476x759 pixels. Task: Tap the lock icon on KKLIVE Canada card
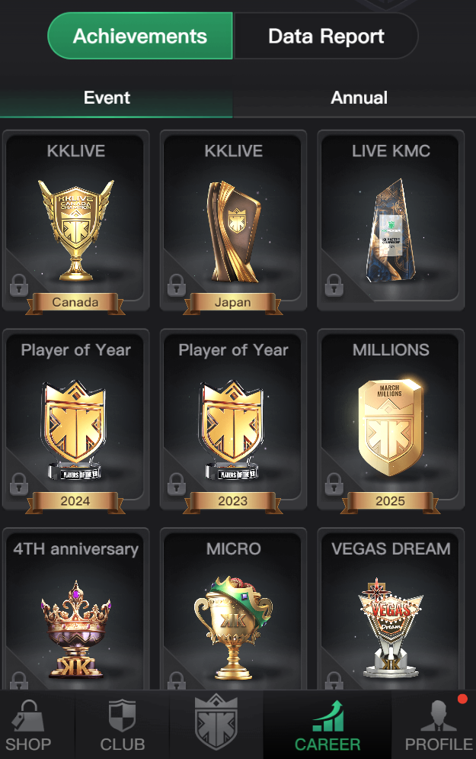point(19,285)
